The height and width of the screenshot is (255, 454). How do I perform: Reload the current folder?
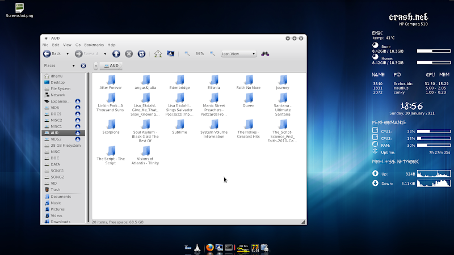141,54
